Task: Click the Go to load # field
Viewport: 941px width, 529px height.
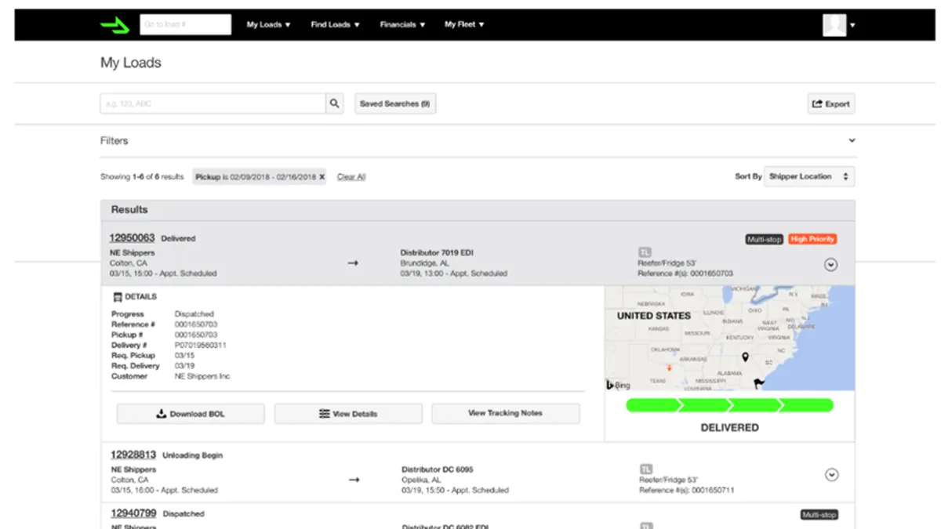Action: [x=186, y=24]
